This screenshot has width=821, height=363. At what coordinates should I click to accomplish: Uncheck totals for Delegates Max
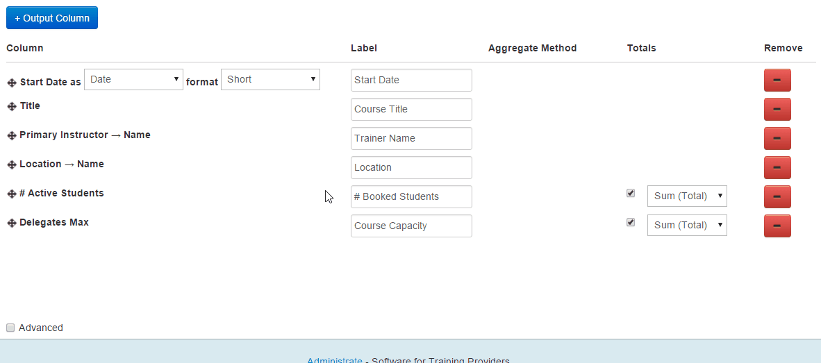(631, 222)
